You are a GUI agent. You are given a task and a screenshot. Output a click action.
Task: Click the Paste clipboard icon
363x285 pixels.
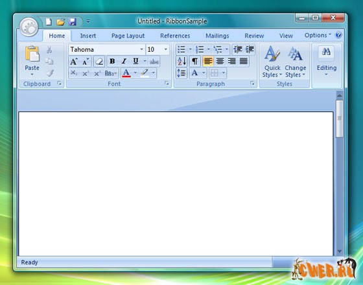32,54
